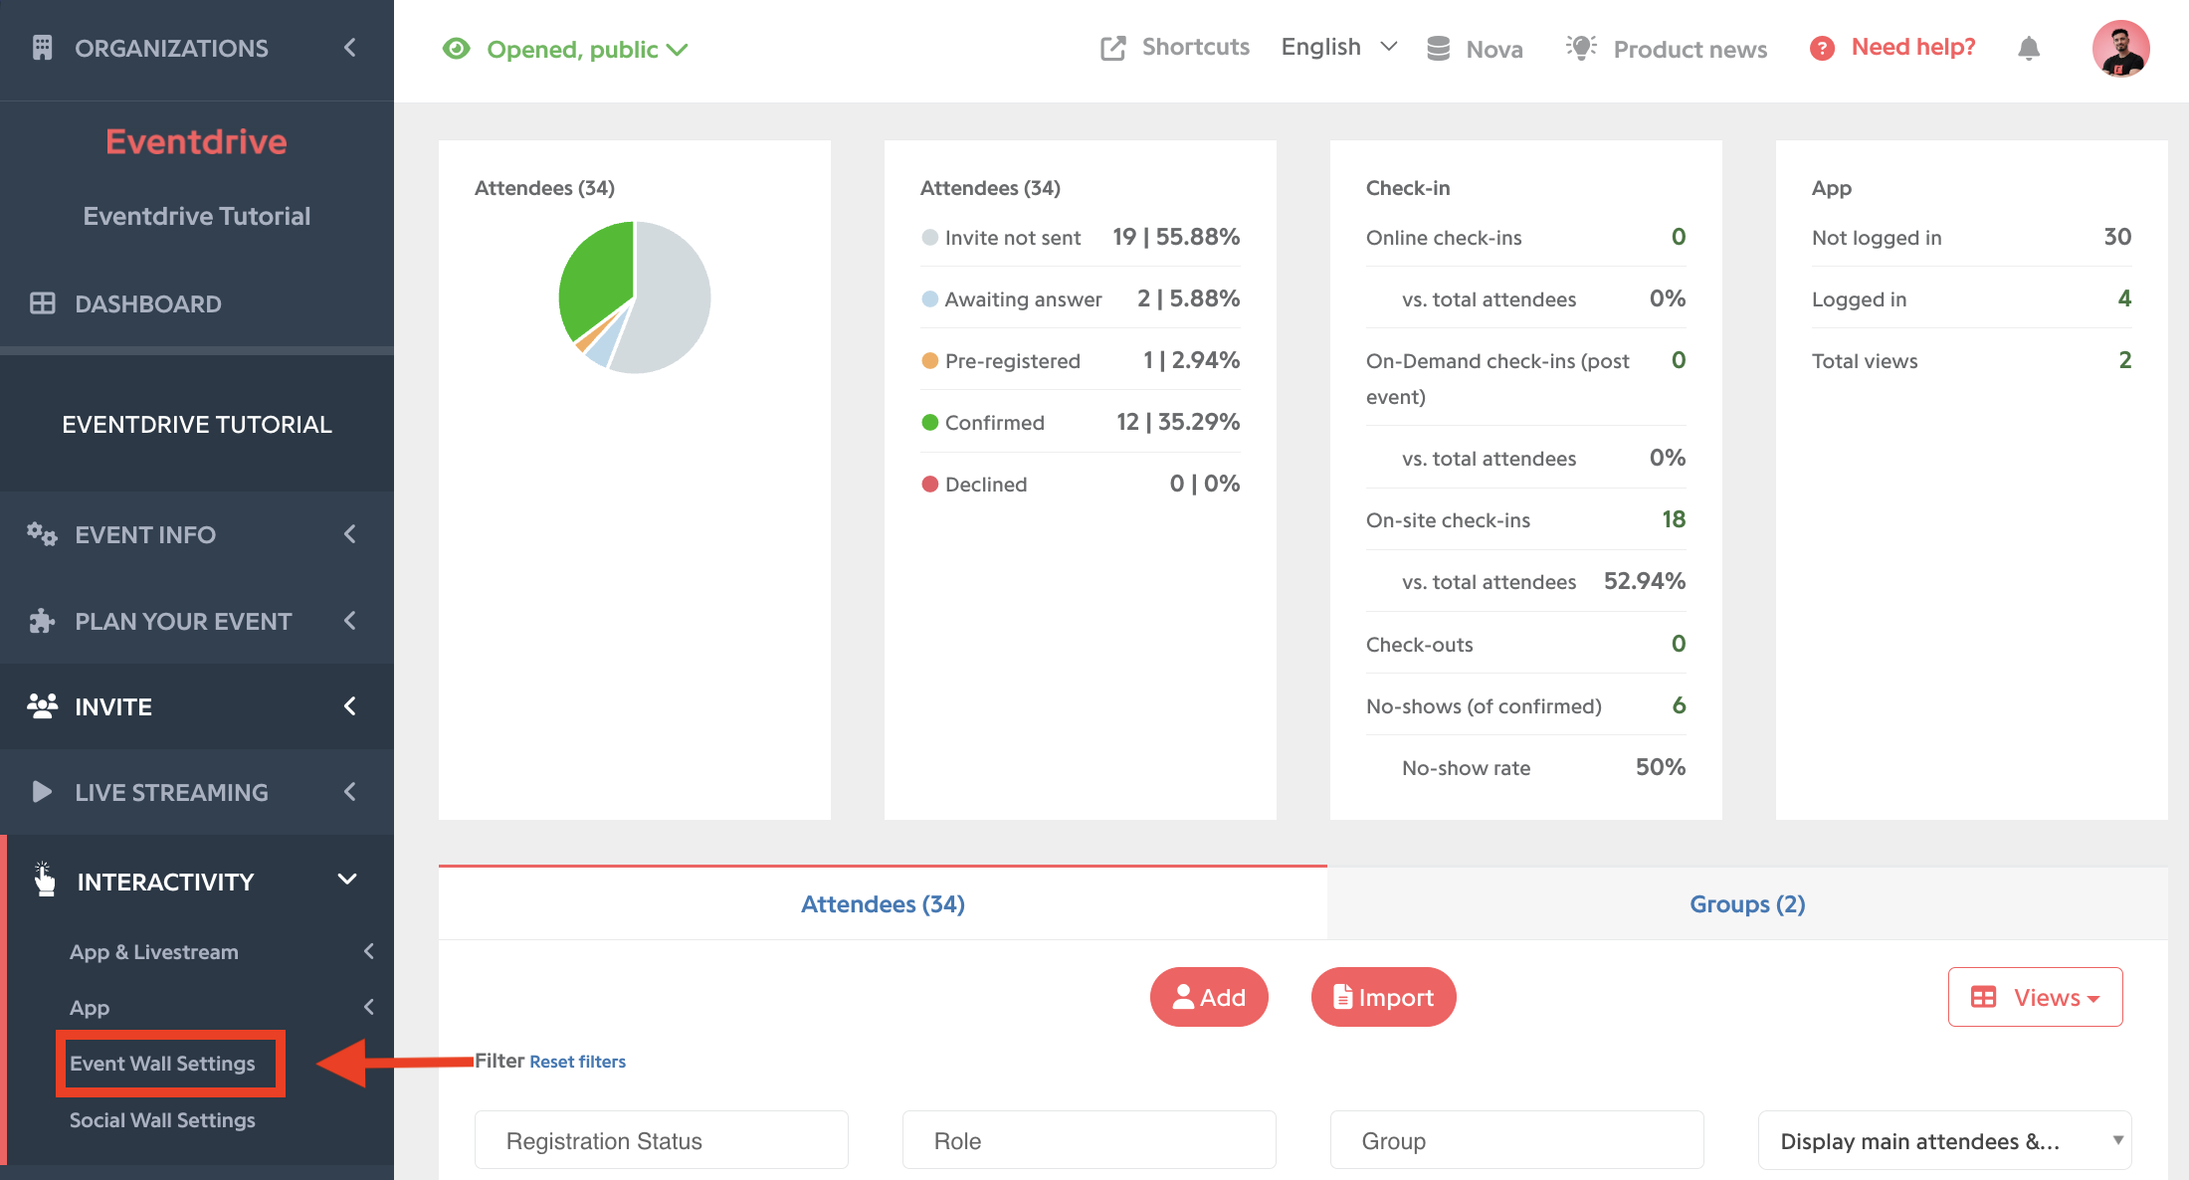Open the Display main attendees dropdown
The image size is (2189, 1180).
1944,1140
